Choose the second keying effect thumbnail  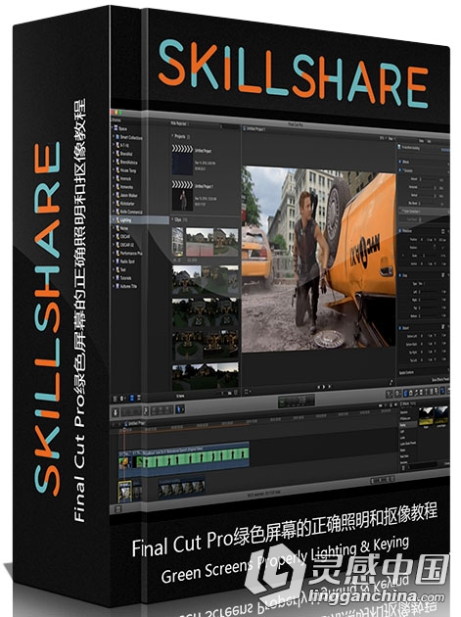point(441,414)
